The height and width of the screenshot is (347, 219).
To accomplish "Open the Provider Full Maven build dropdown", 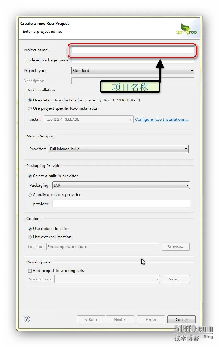I will coord(118,149).
